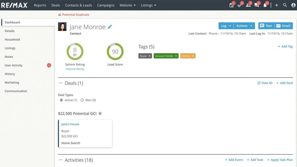297x167 pixels.
Task: Select the Won (0) deal type
Action: (82, 100)
